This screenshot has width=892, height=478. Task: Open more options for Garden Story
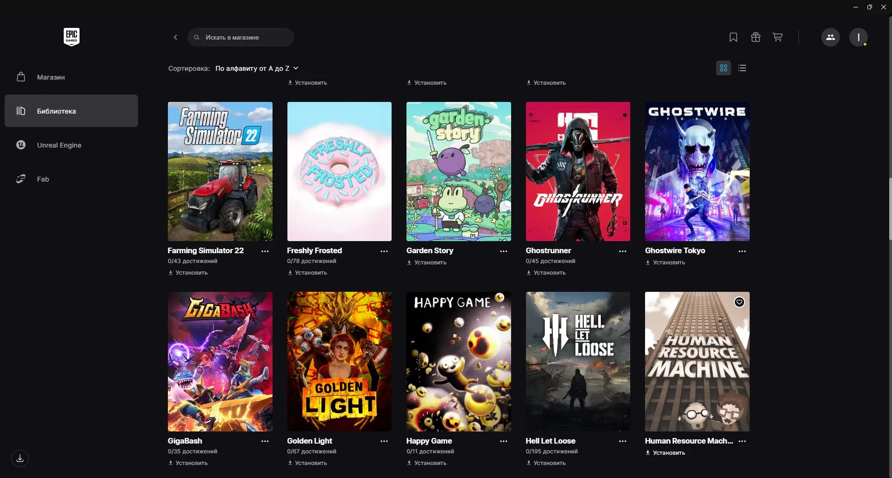(x=504, y=251)
